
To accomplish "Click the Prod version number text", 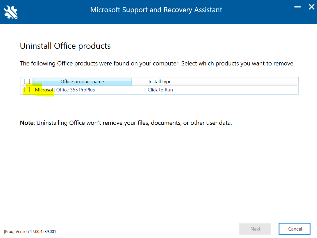I will click(x=30, y=231).
